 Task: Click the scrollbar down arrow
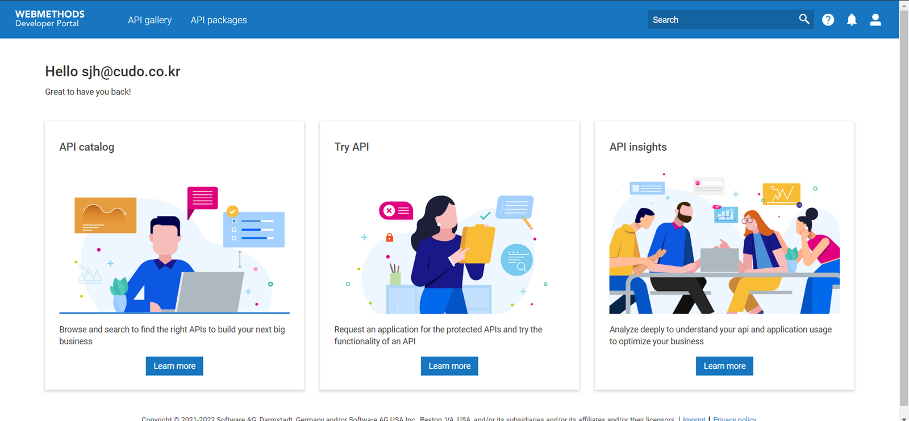pos(904,418)
